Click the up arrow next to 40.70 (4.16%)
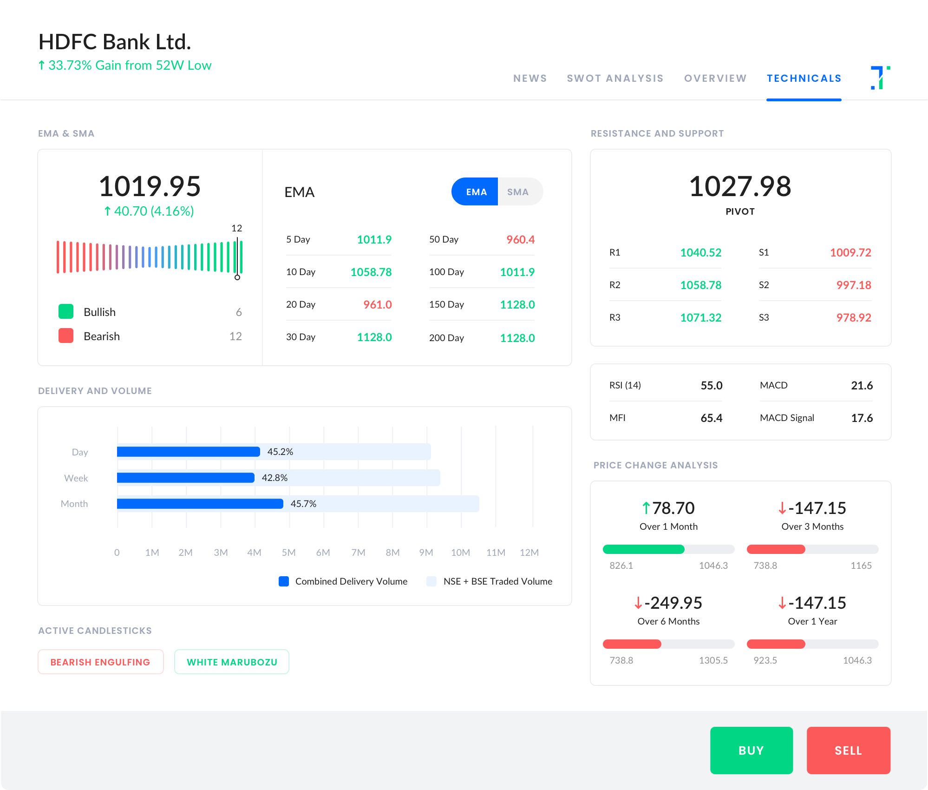Viewport: 928px width, 790px height. (x=107, y=211)
